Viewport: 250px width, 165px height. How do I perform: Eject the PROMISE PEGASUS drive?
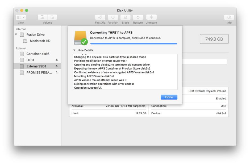pos(56,72)
